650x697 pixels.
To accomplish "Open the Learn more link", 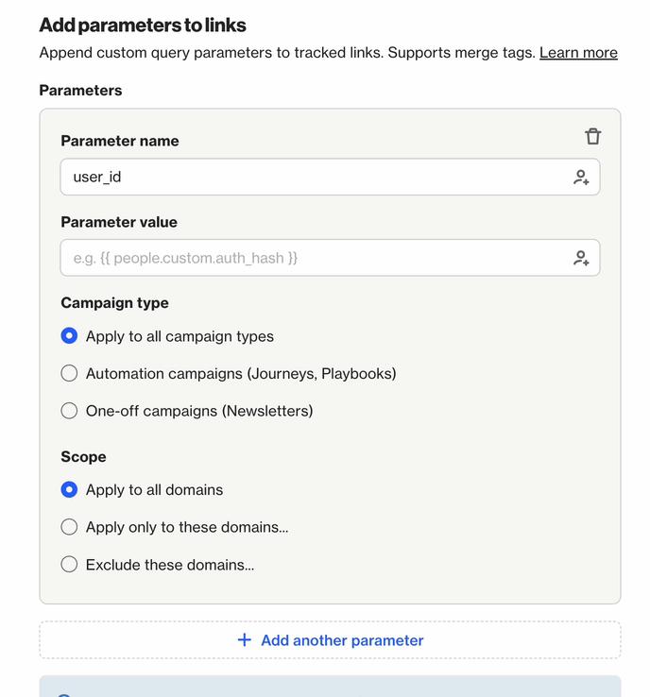I will 578,53.
